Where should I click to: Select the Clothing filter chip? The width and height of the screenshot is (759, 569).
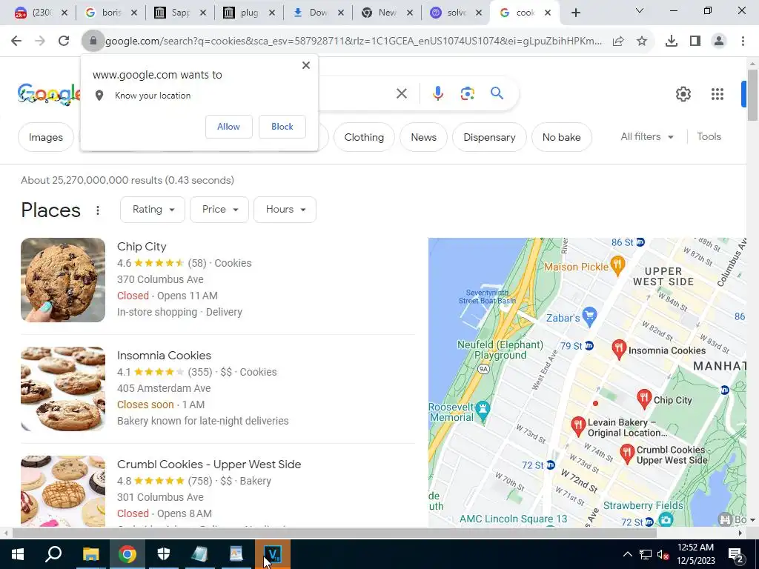click(x=364, y=137)
